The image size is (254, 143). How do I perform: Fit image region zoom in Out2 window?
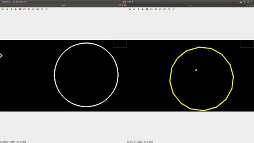point(152,9)
